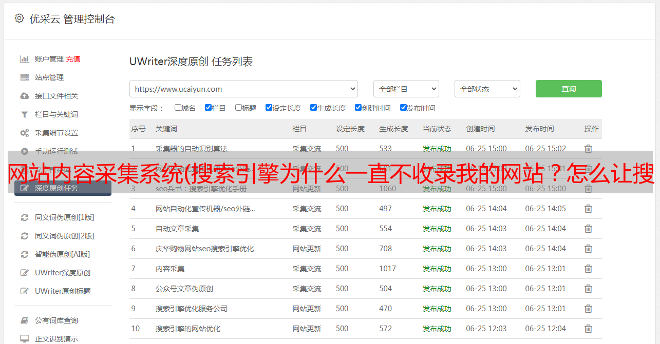Toggle the 设定长度 field checkbox

coord(269,108)
